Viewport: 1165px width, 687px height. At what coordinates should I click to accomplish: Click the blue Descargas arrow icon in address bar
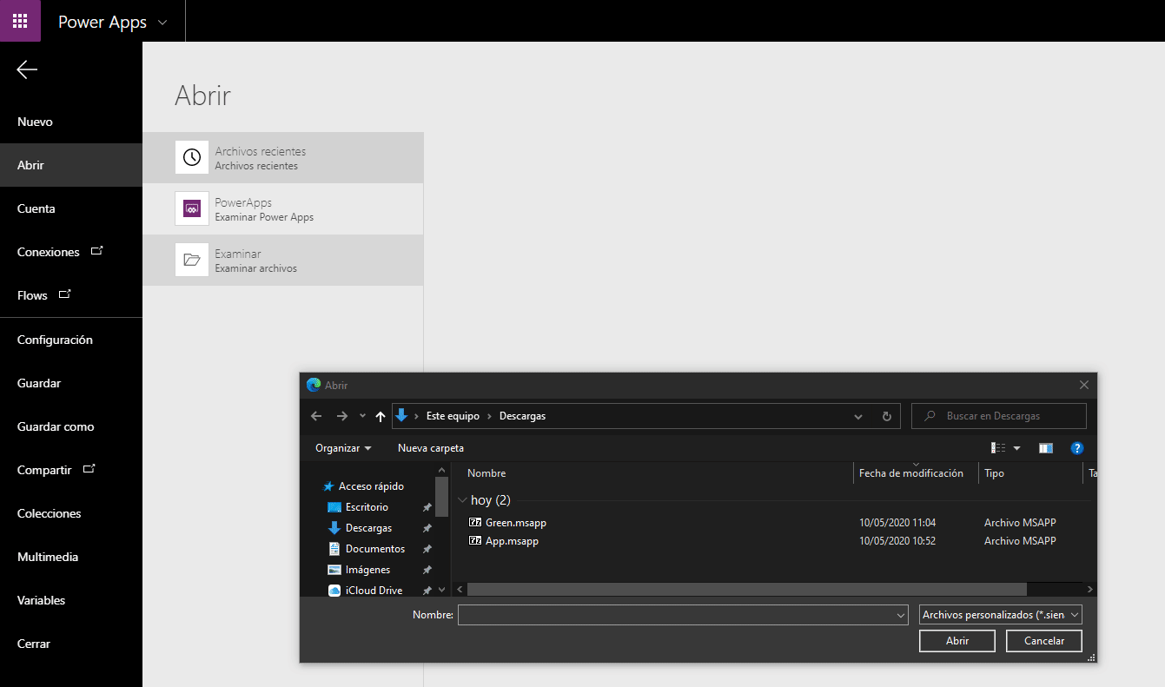click(x=401, y=415)
